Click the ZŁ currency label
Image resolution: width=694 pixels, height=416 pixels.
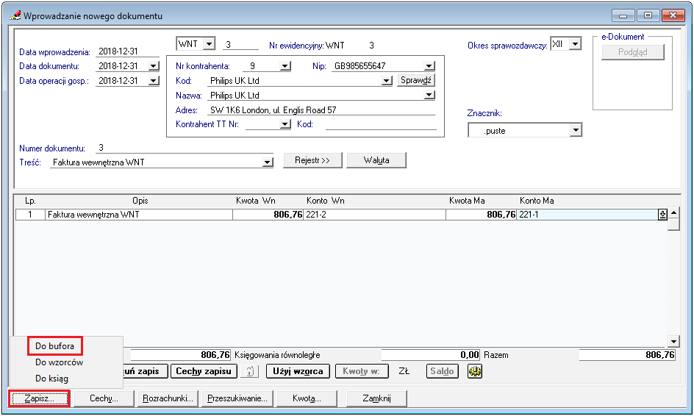click(x=404, y=371)
